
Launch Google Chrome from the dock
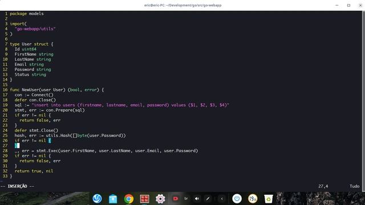[x=129, y=199]
